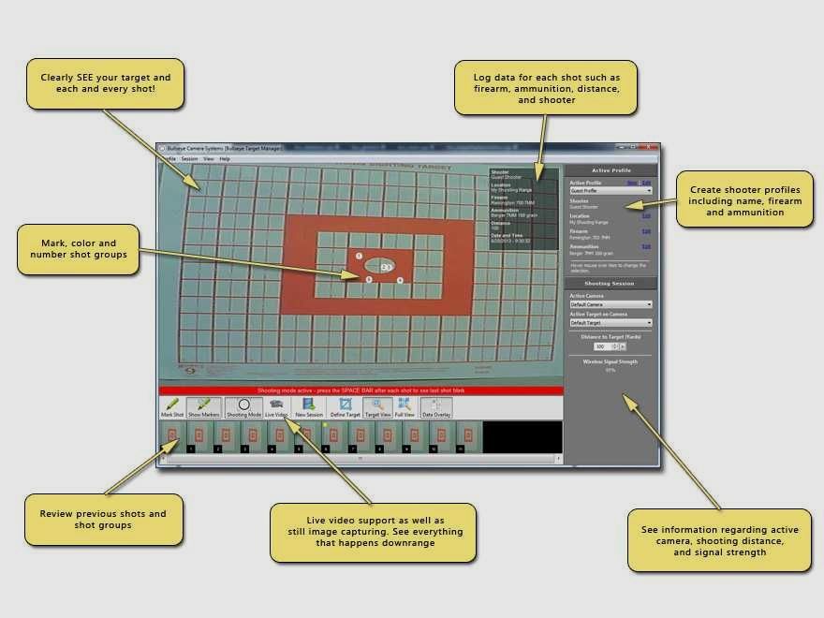
Task: Click the 'Shooting Session' panel header
Action: coord(611,284)
